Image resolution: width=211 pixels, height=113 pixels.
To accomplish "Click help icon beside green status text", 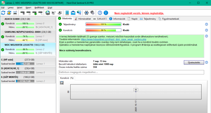I will (x=207, y=36).
